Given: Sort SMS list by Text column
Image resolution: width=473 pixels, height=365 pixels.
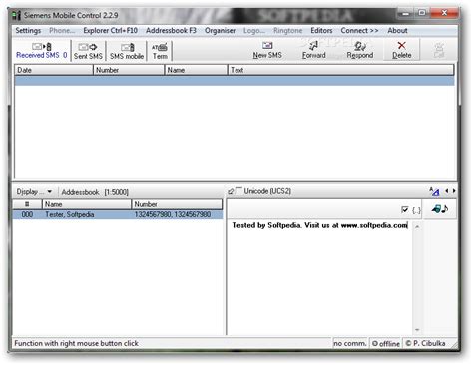Looking at the screenshot, I should click(341, 70).
